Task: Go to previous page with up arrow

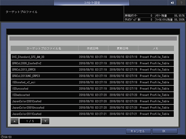Action: (x=14, y=121)
